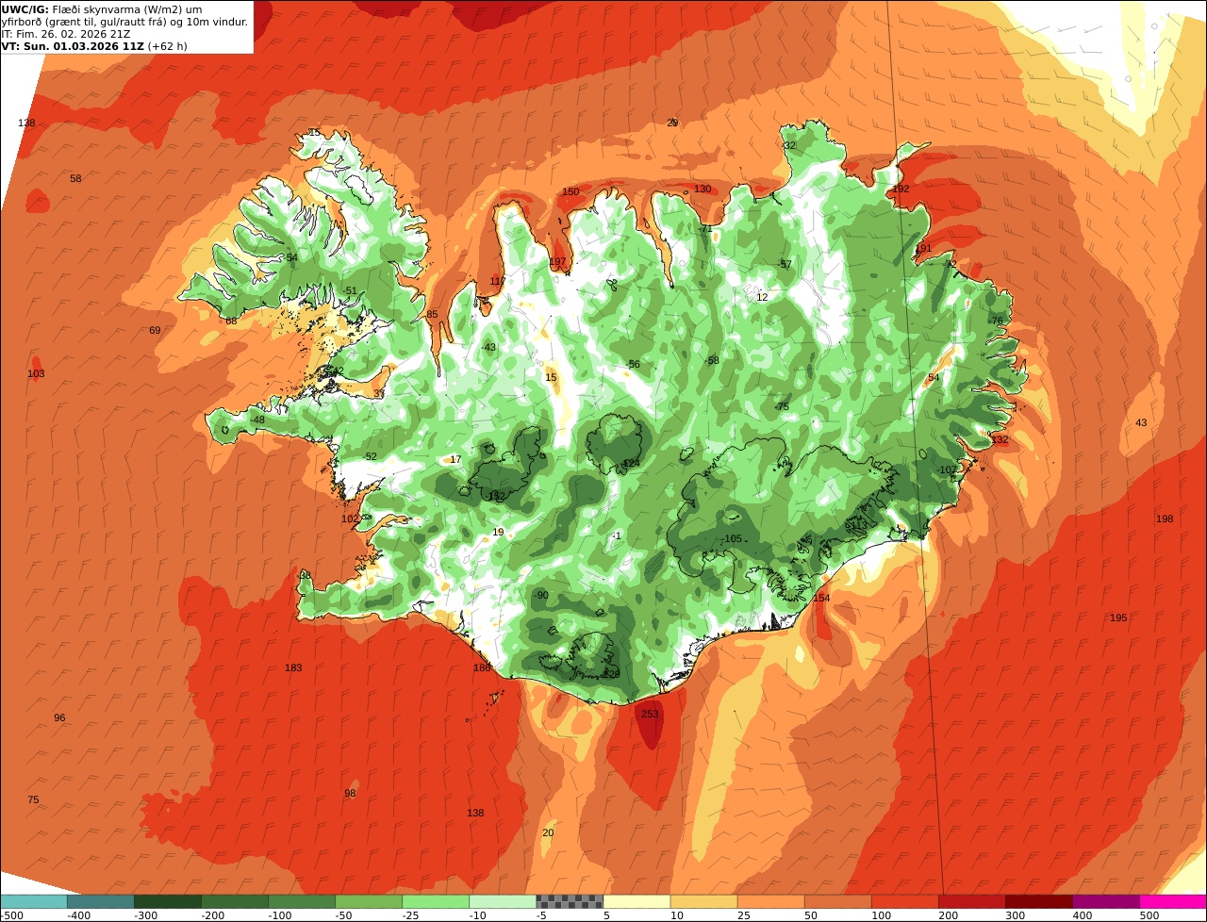This screenshot has height=922, width=1207.
Task: Select the darkest green -300 to -200 legend swatch
Action: pyautogui.click(x=168, y=902)
